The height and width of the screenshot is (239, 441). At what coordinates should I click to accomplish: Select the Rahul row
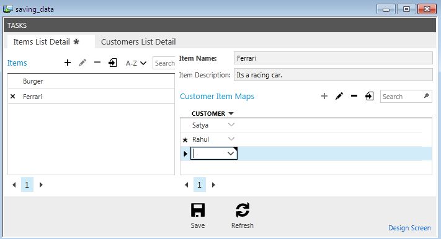pos(306,139)
